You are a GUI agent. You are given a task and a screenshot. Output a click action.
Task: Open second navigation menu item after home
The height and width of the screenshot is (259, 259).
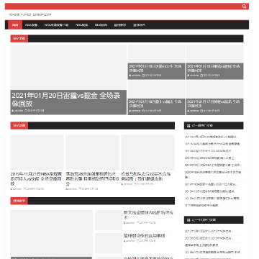[56, 25]
